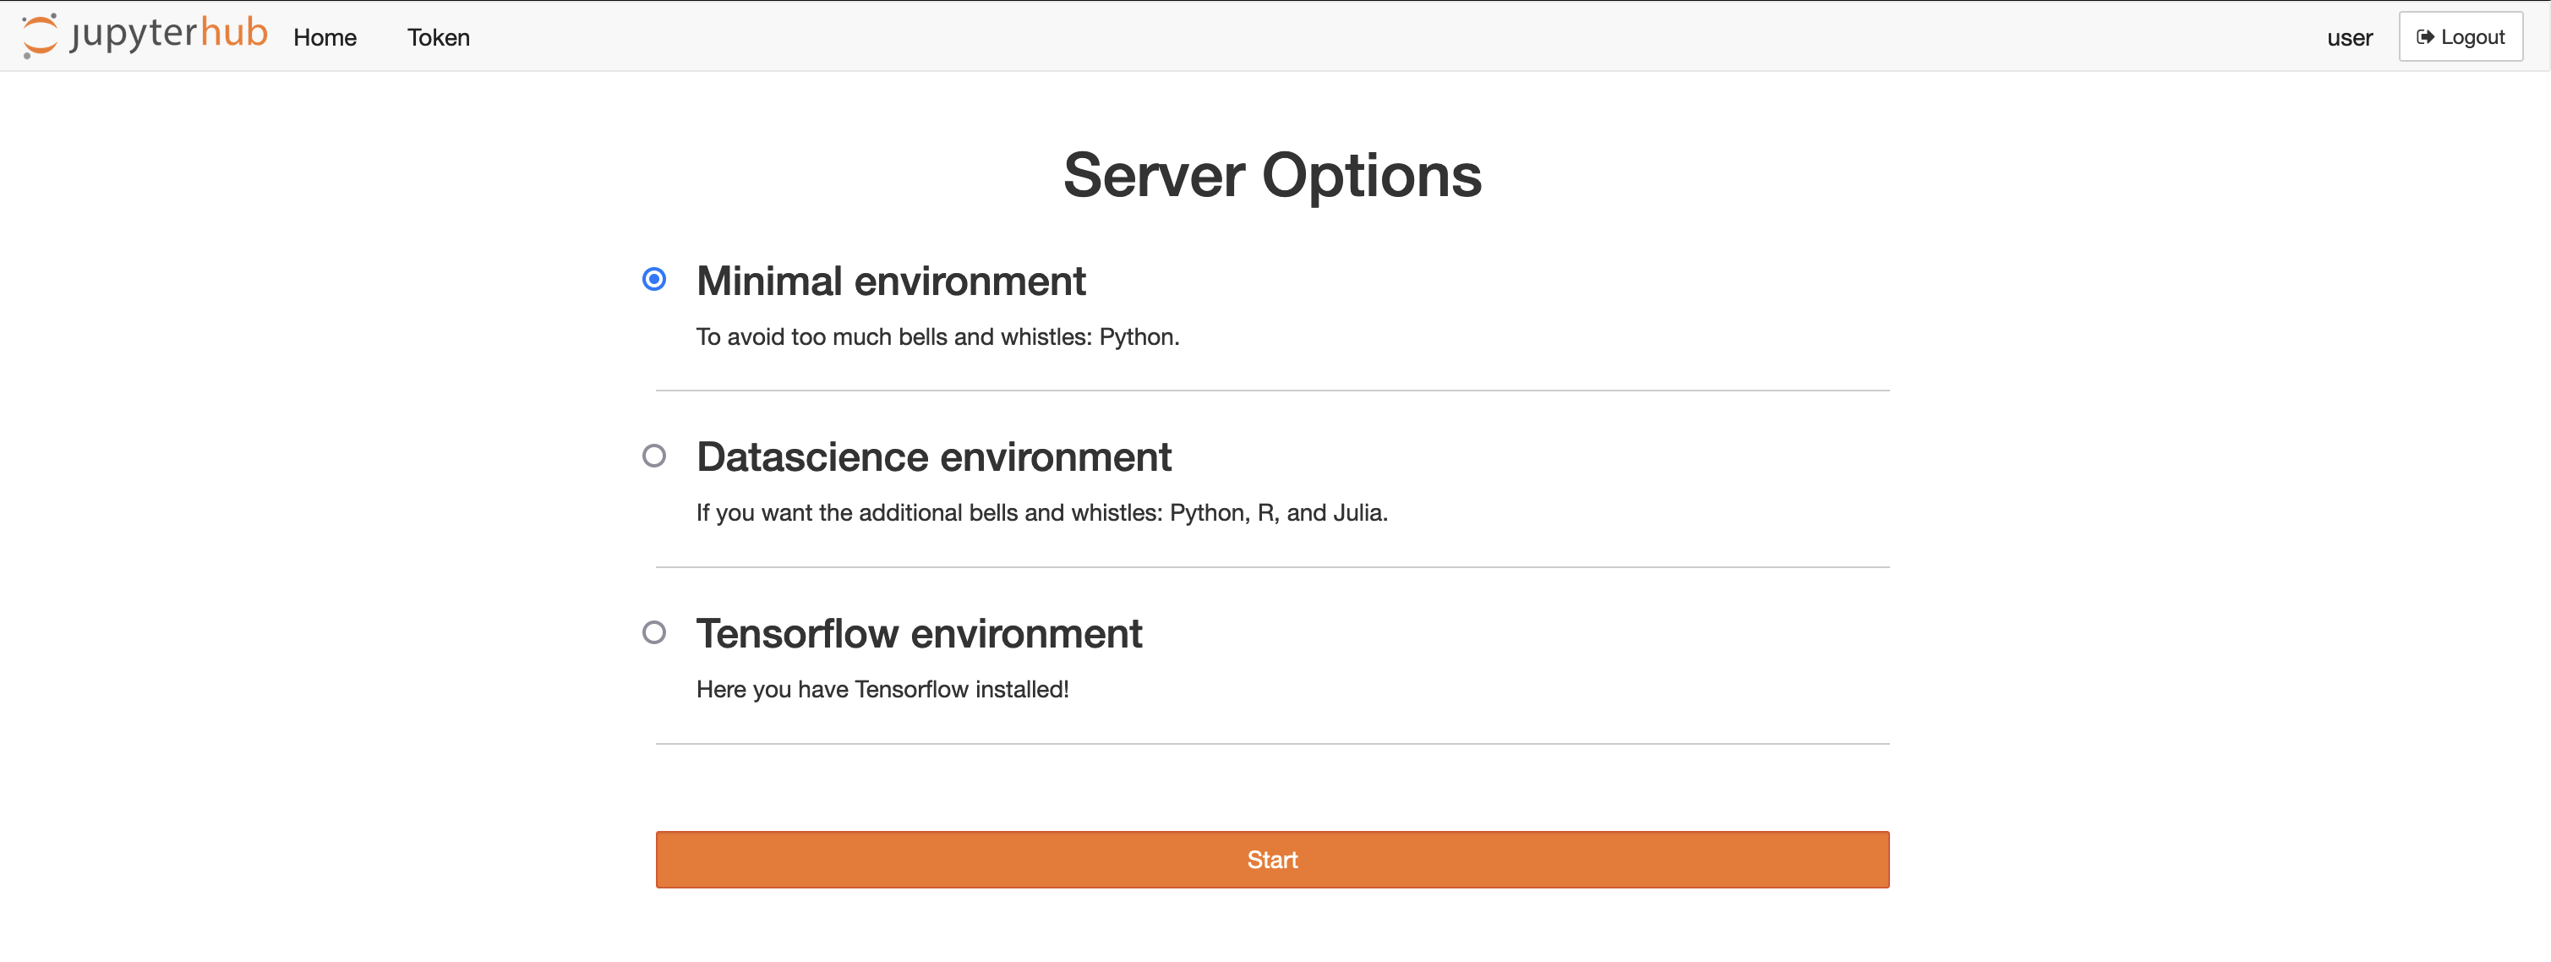Click 'Here you have Tensorflow installed!' text

click(882, 690)
